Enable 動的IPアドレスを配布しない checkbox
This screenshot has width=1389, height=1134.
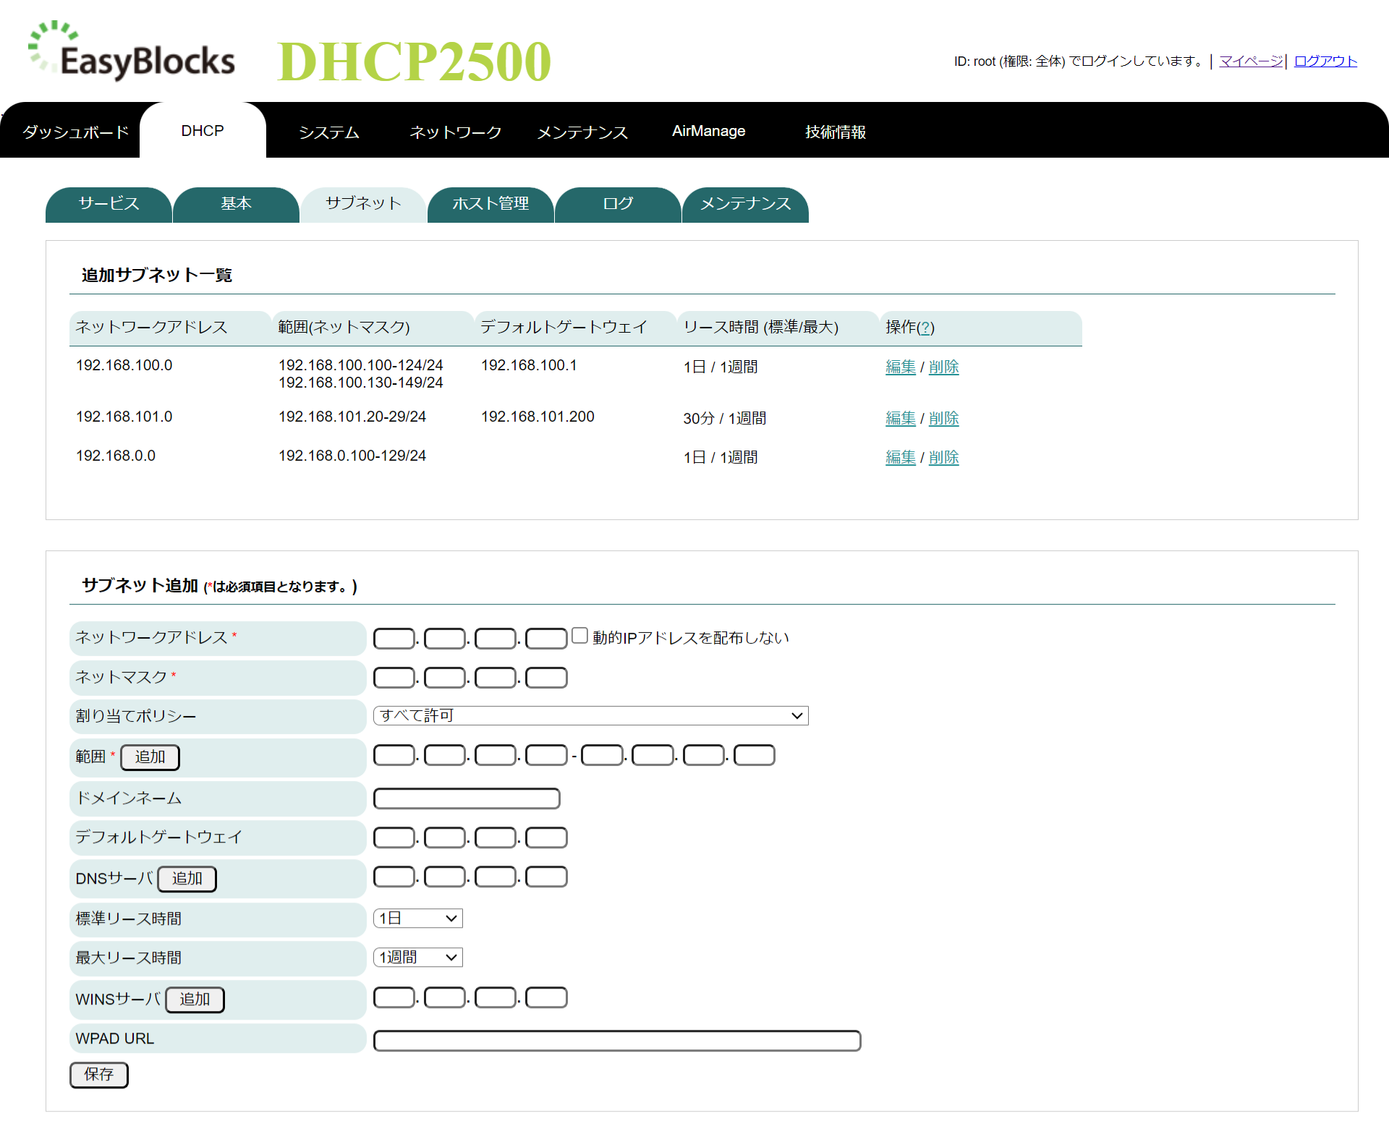579,636
